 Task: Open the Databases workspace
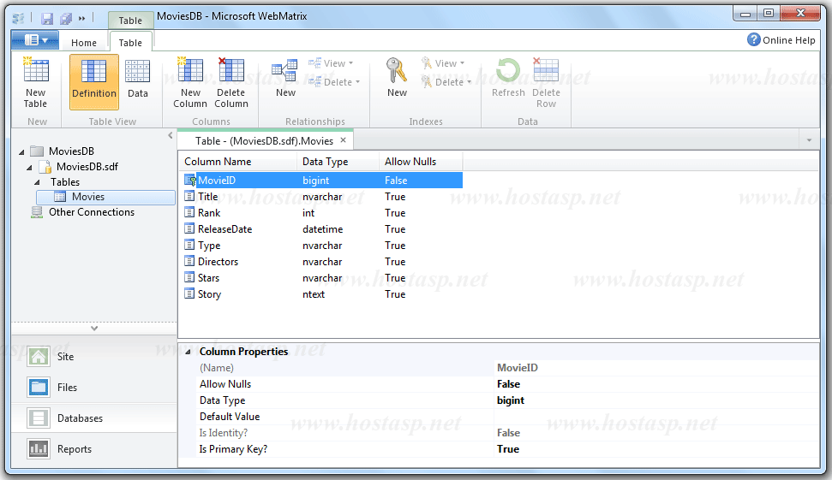(93, 418)
